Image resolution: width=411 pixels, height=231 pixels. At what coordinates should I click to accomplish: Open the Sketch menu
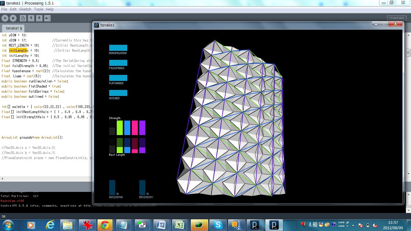pyautogui.click(x=25, y=9)
